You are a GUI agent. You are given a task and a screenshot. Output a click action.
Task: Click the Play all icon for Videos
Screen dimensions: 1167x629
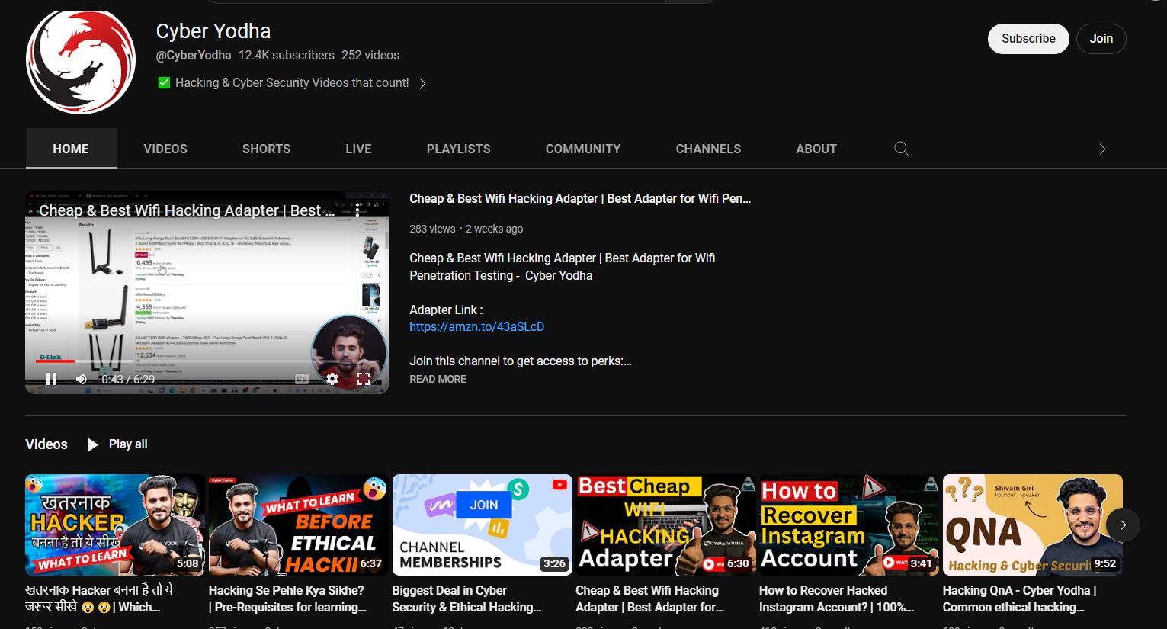pyautogui.click(x=92, y=444)
